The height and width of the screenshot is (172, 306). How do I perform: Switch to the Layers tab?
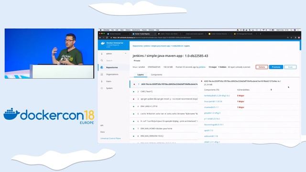click(x=141, y=75)
